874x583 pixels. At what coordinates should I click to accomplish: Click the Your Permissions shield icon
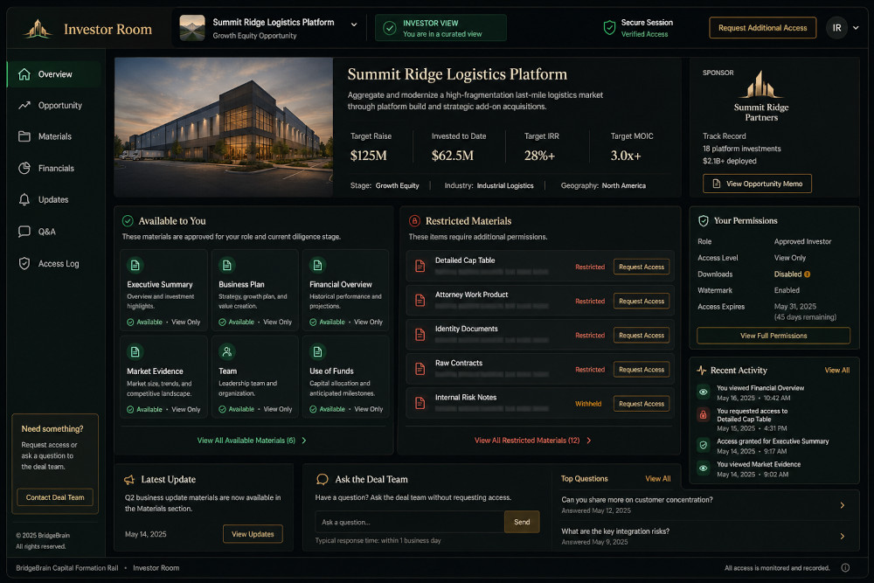[704, 221]
